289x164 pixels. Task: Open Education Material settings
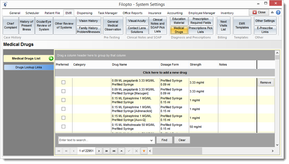point(179,21)
